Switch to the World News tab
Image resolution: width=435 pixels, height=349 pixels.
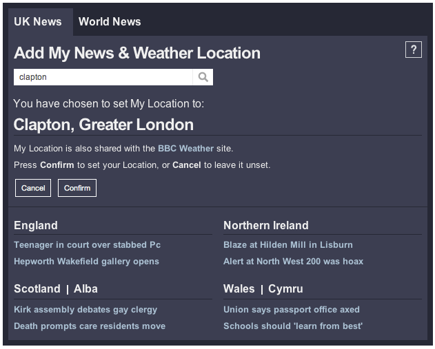110,21
